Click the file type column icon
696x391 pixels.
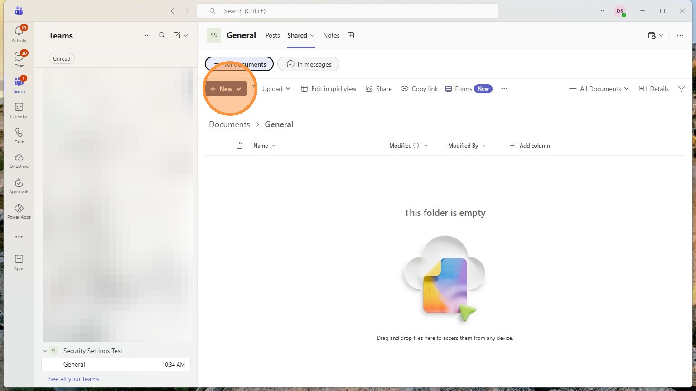(x=239, y=145)
